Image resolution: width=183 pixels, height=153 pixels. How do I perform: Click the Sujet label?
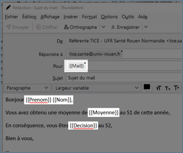[x=58, y=78]
